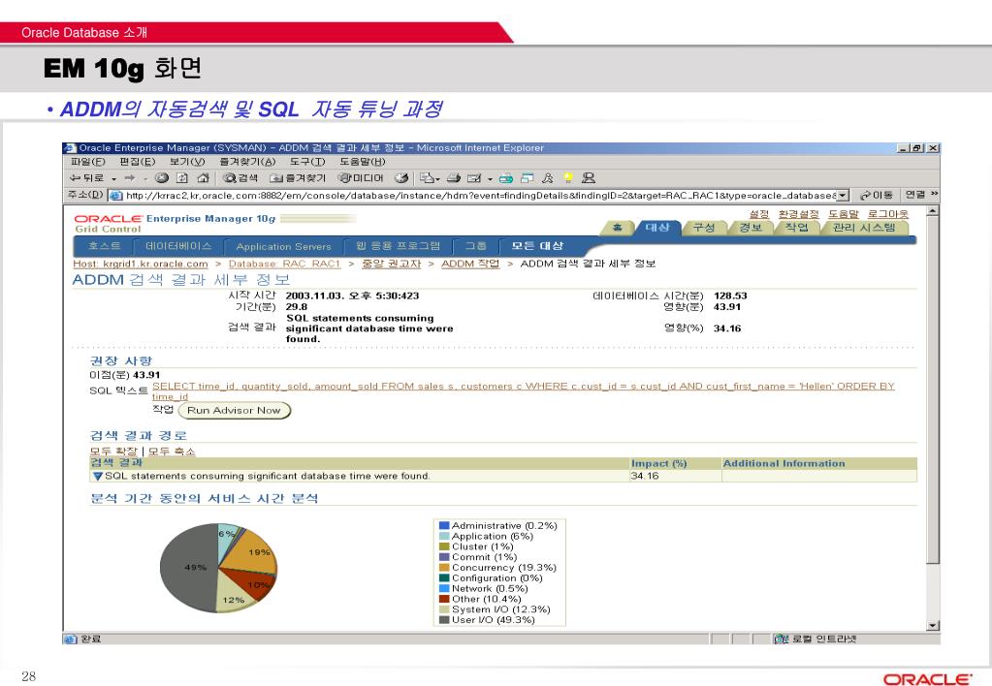
Task: Open the 도움말(H) menu
Action: [362, 162]
